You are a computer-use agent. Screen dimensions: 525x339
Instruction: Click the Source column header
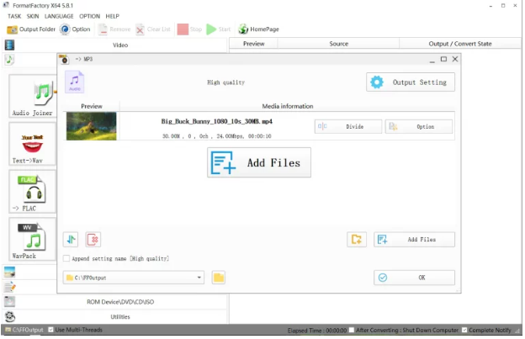point(338,44)
